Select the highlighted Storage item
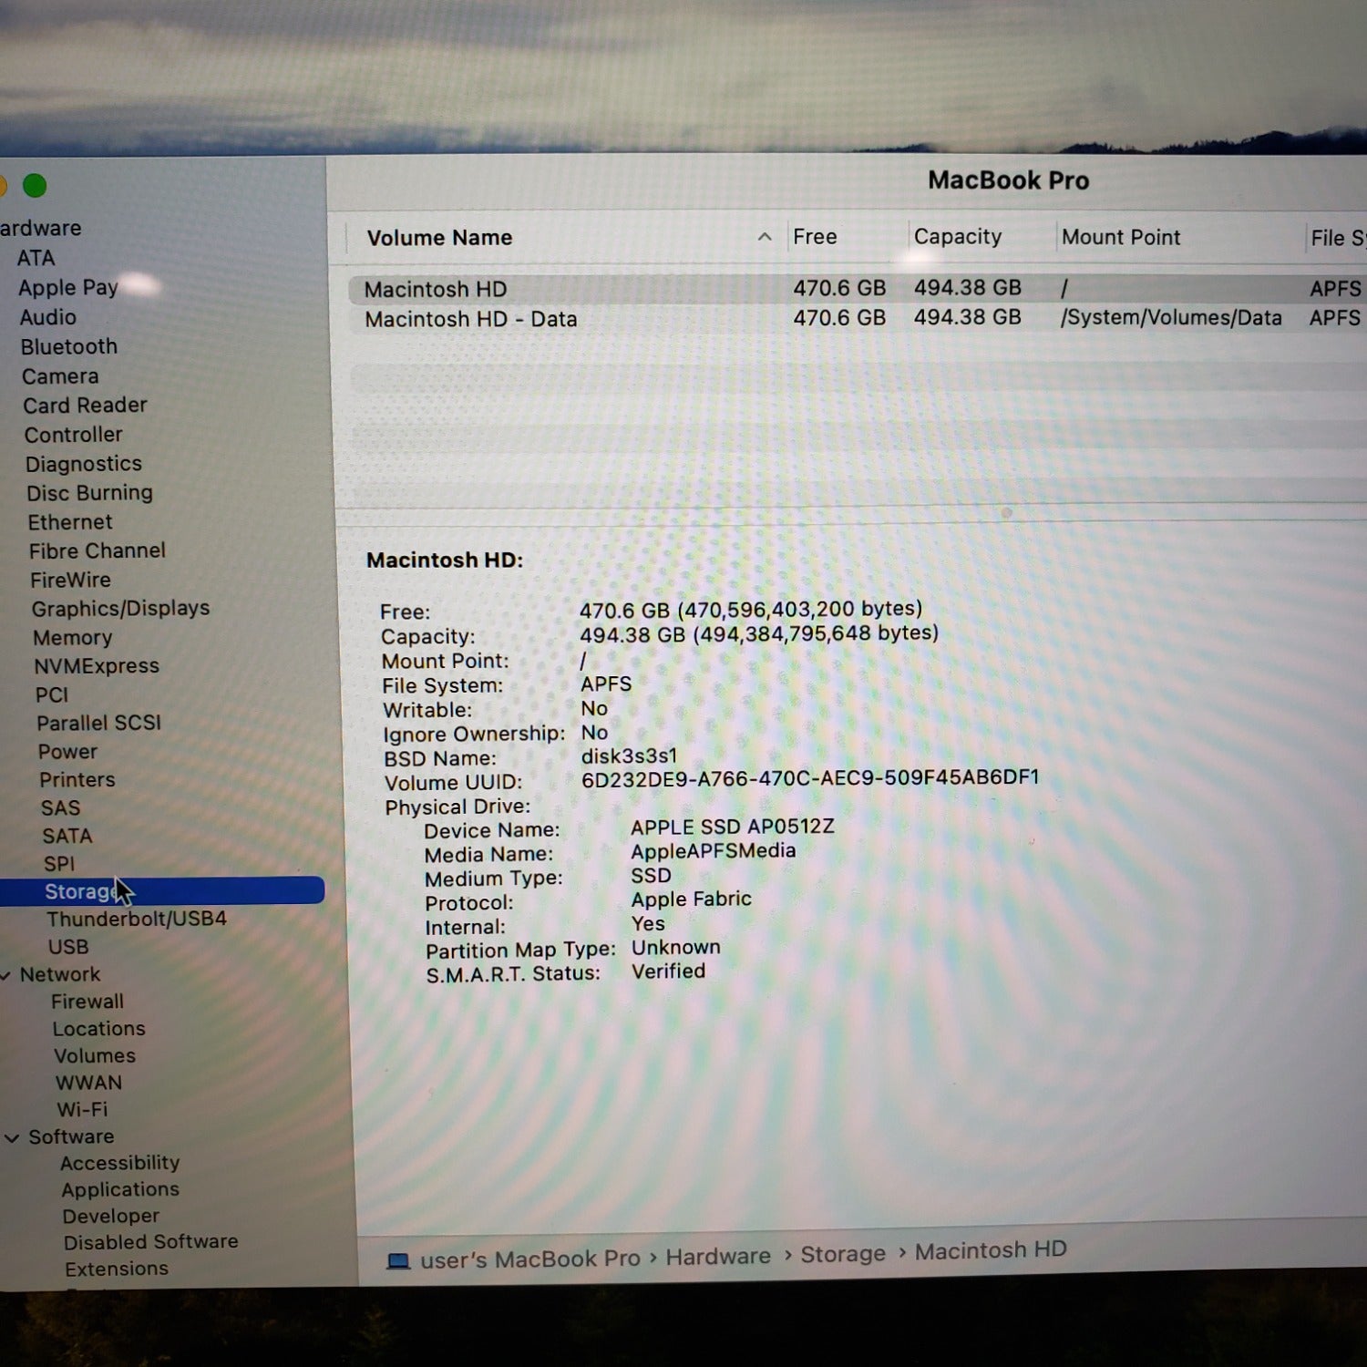This screenshot has width=1367, height=1367. pyautogui.click(x=162, y=890)
